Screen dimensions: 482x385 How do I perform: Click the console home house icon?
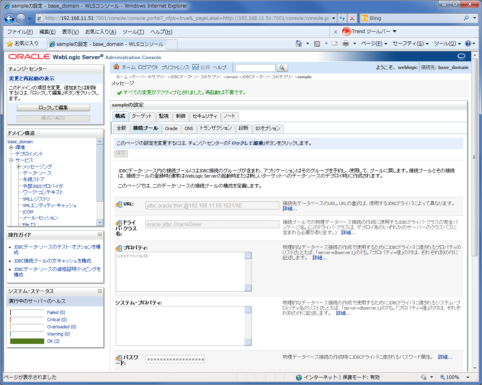(x=117, y=67)
